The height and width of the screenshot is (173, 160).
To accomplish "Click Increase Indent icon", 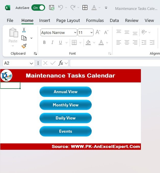I will 152,42.
